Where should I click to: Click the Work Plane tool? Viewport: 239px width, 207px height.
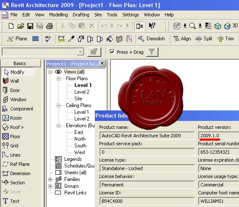tap(17, 39)
